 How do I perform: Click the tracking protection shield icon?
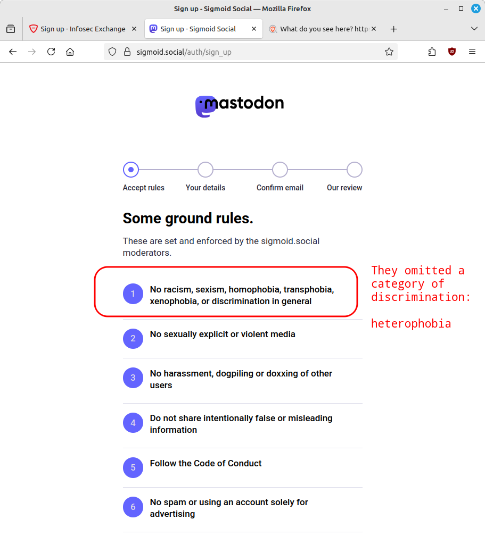click(x=112, y=52)
